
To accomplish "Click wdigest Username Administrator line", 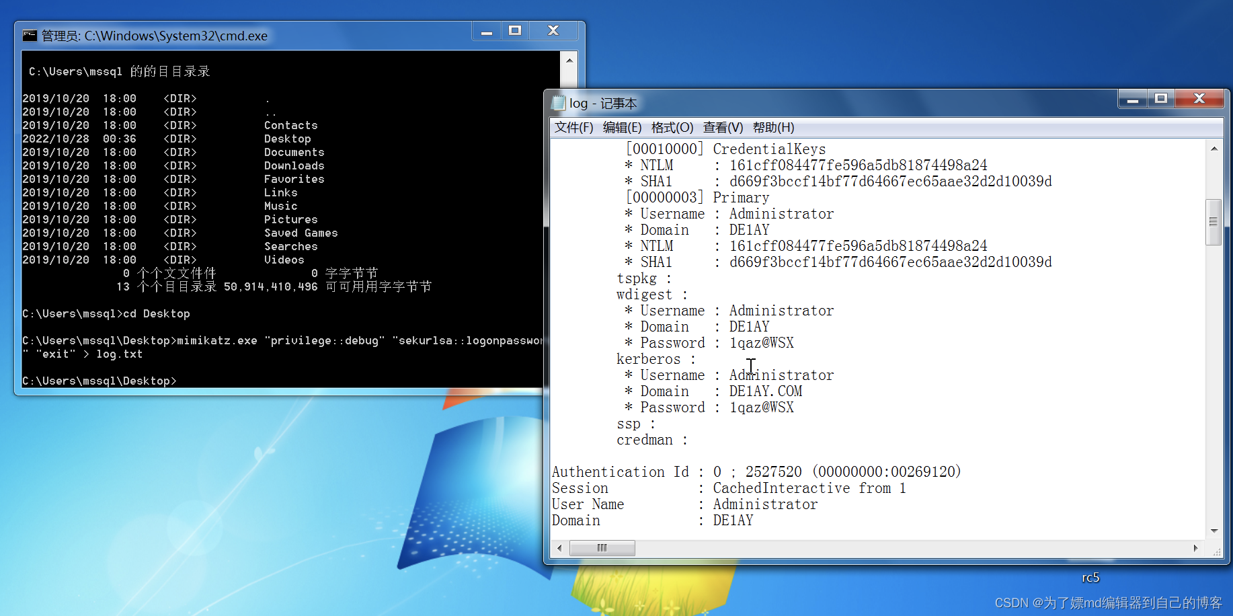I will (729, 311).
